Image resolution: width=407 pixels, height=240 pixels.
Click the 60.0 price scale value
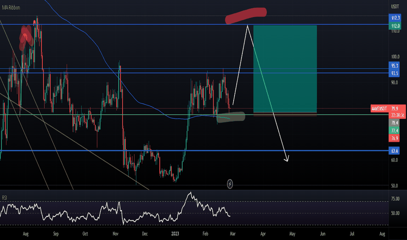pos(394,160)
